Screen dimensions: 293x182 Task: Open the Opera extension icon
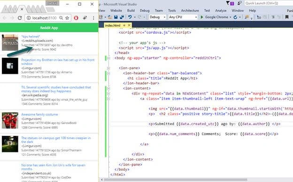click(76, 18)
